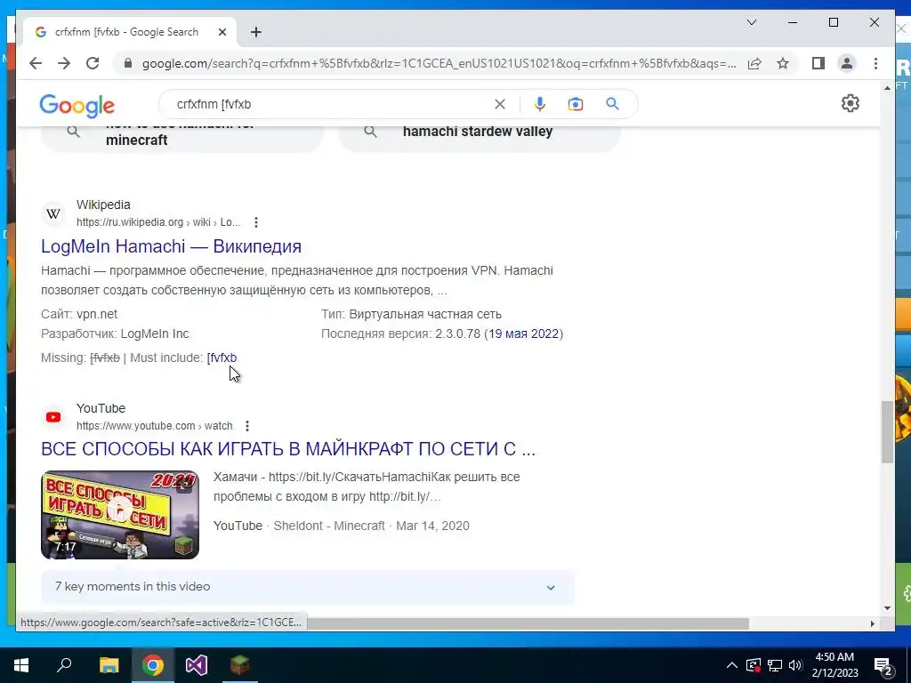Click the ru.wikipedia.org breadcrumb URL
The width and height of the screenshot is (911, 683).
[x=158, y=222]
